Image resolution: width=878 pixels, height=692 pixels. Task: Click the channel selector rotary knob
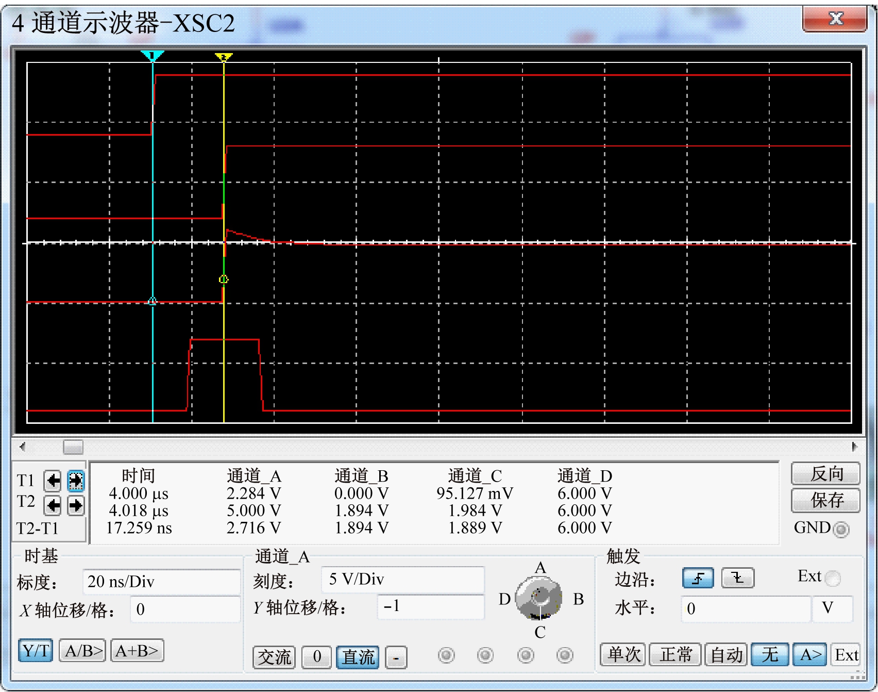click(x=539, y=598)
